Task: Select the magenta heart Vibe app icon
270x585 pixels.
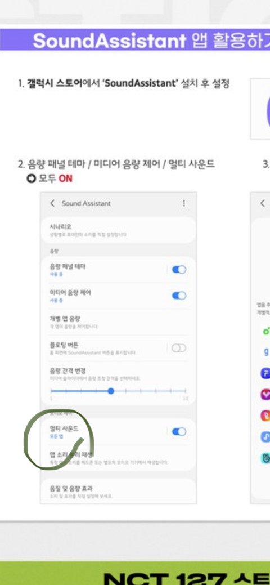Action: point(265,394)
